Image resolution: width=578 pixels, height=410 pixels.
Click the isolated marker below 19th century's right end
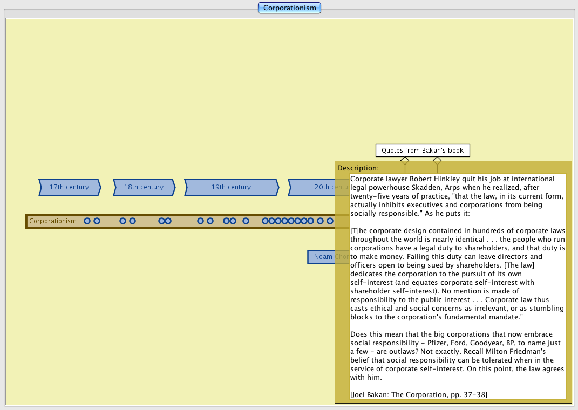tap(246, 221)
